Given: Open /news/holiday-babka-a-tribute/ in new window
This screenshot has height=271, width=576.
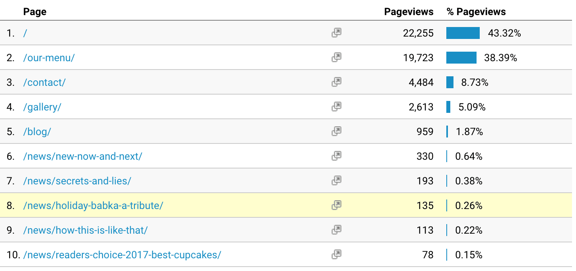Looking at the screenshot, I should 337,205.
